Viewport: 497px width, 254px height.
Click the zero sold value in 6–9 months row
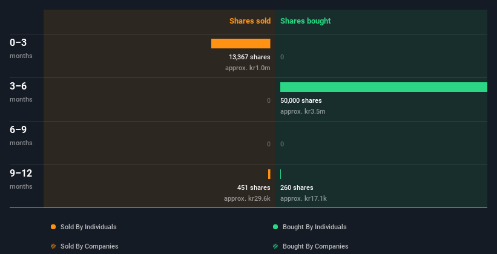click(269, 144)
